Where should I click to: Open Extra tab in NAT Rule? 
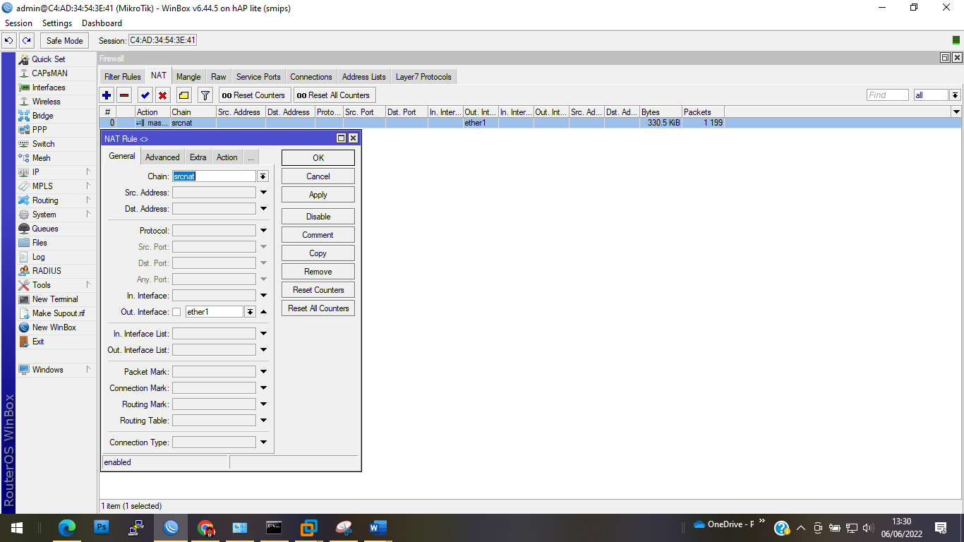pos(198,157)
